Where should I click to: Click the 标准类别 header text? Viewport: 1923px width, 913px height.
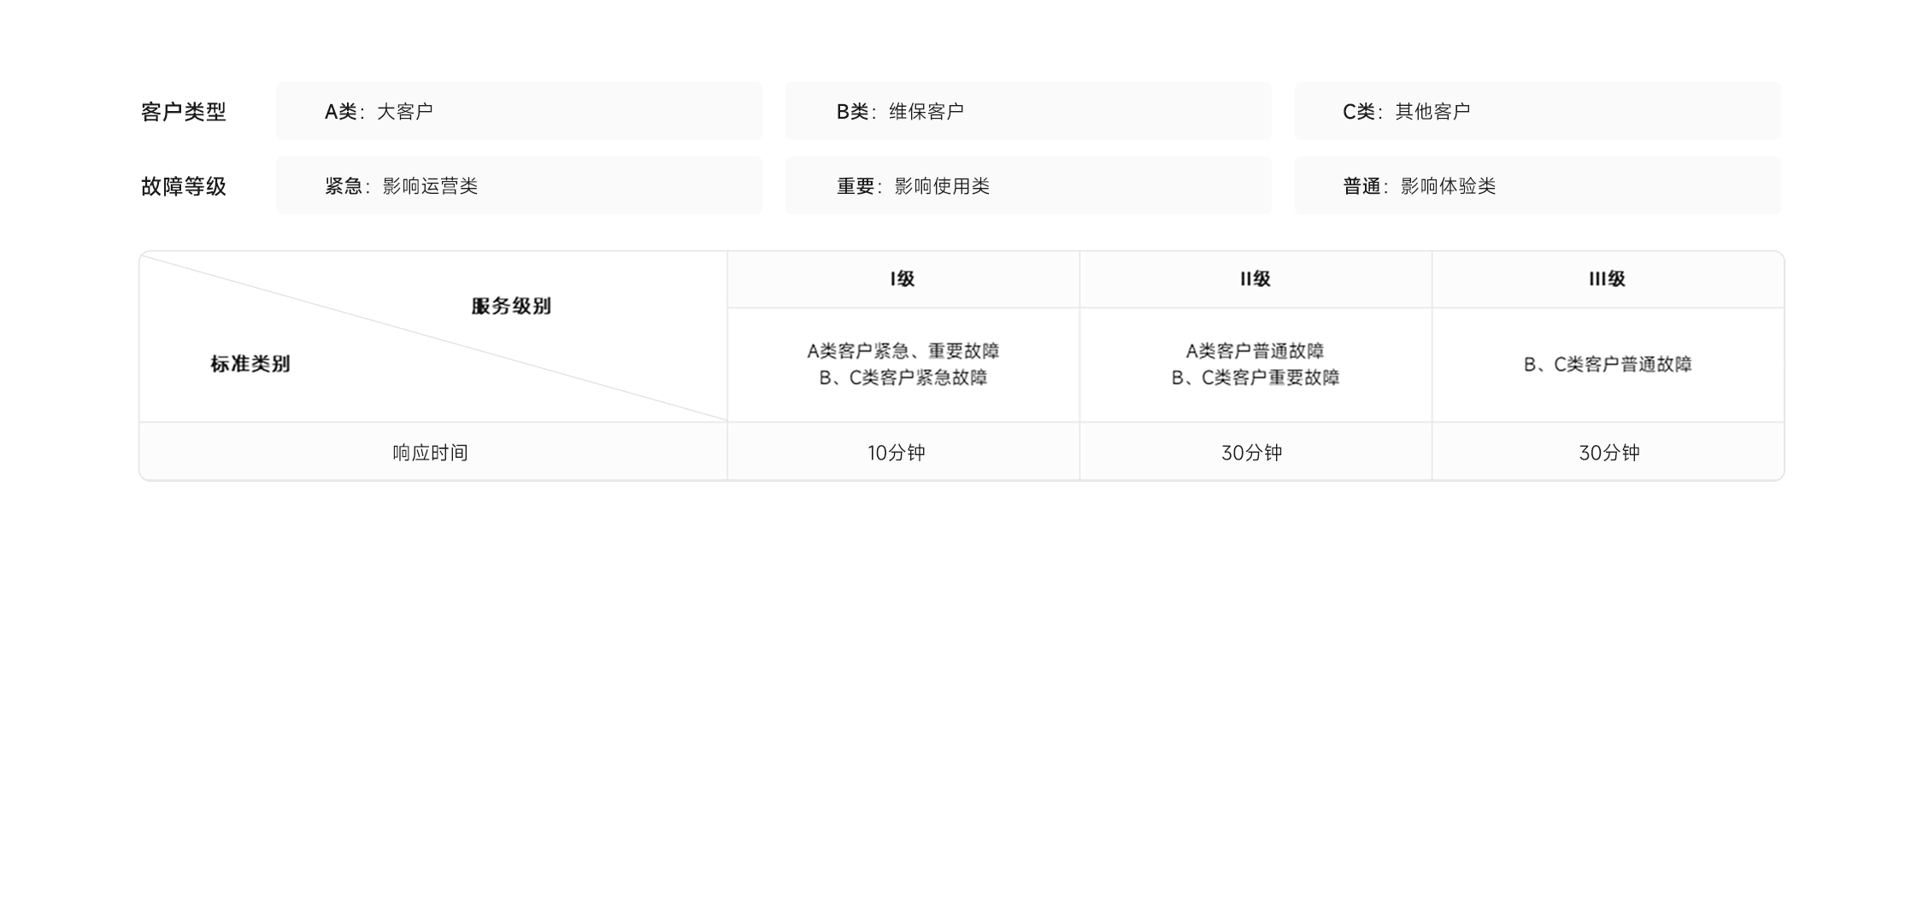coord(250,364)
